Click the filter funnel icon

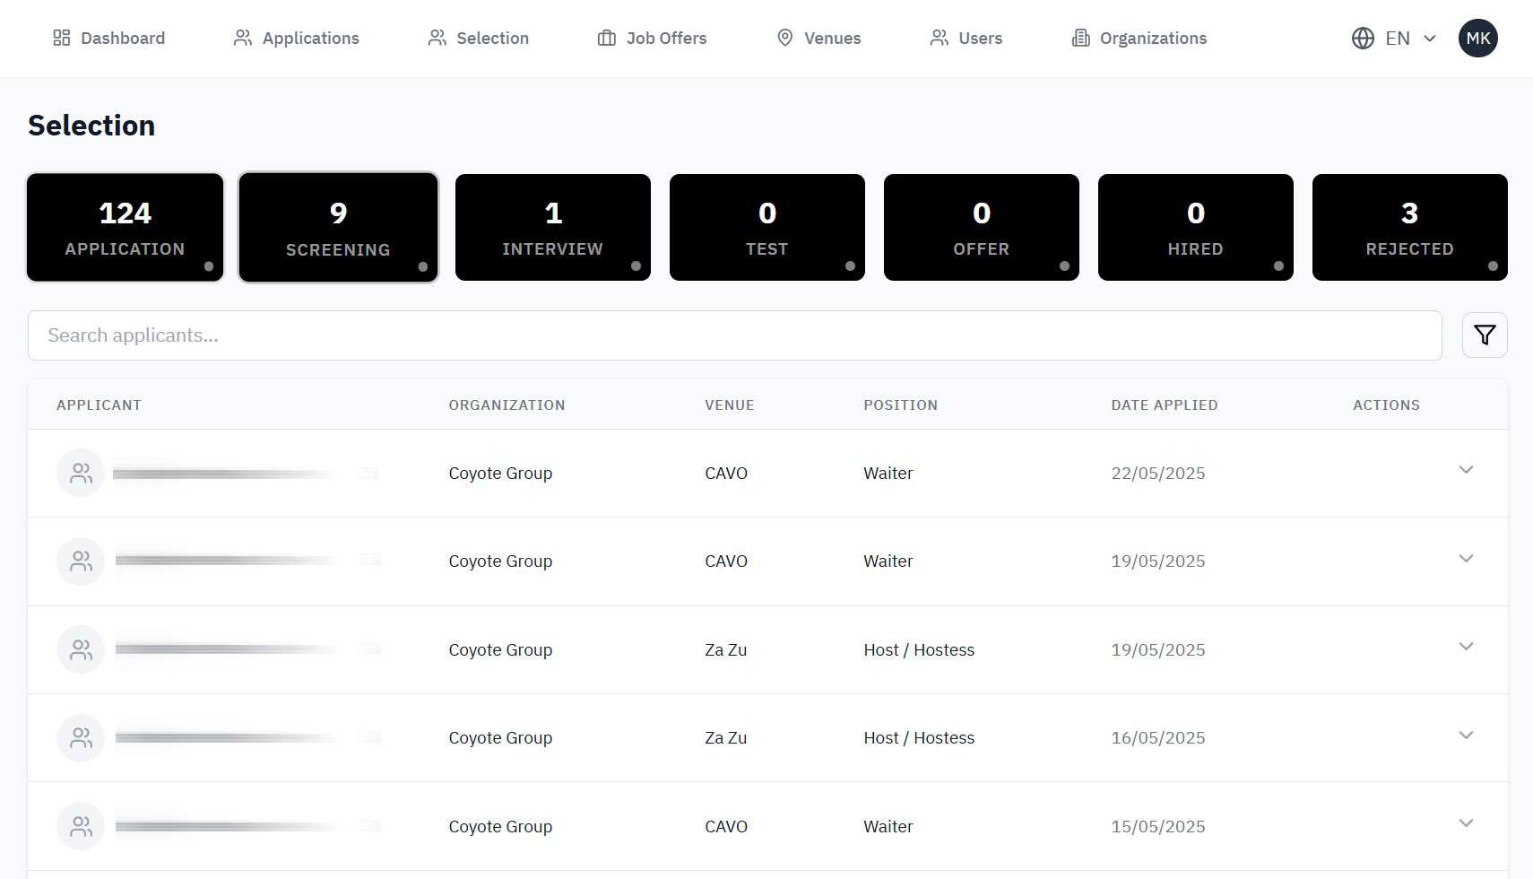[1485, 335]
